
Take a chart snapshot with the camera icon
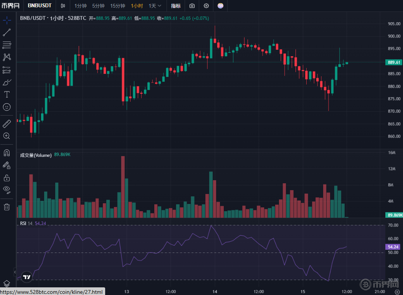point(192,6)
